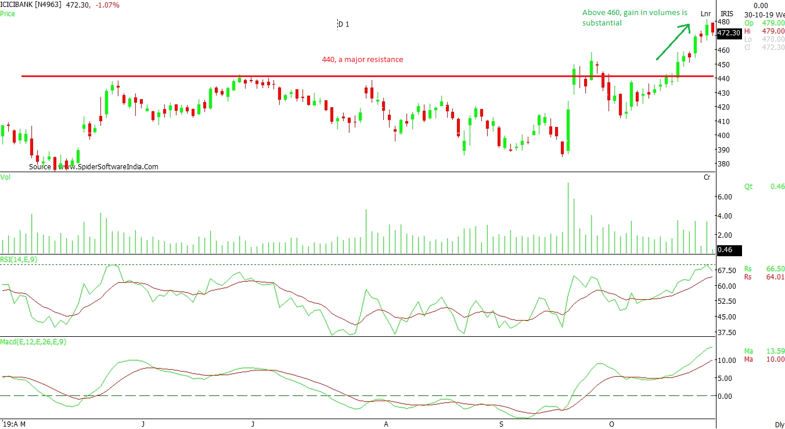This screenshot has width=785, height=429.
Task: Click the black 472.30 current price tag
Action: click(x=729, y=33)
